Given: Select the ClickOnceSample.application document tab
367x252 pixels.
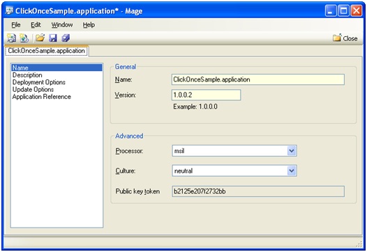Looking at the screenshot, I should pos(46,51).
